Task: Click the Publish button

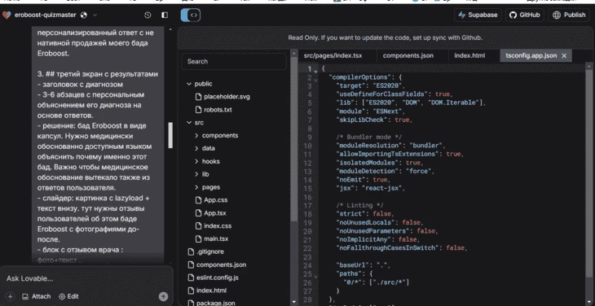Action: [569, 15]
